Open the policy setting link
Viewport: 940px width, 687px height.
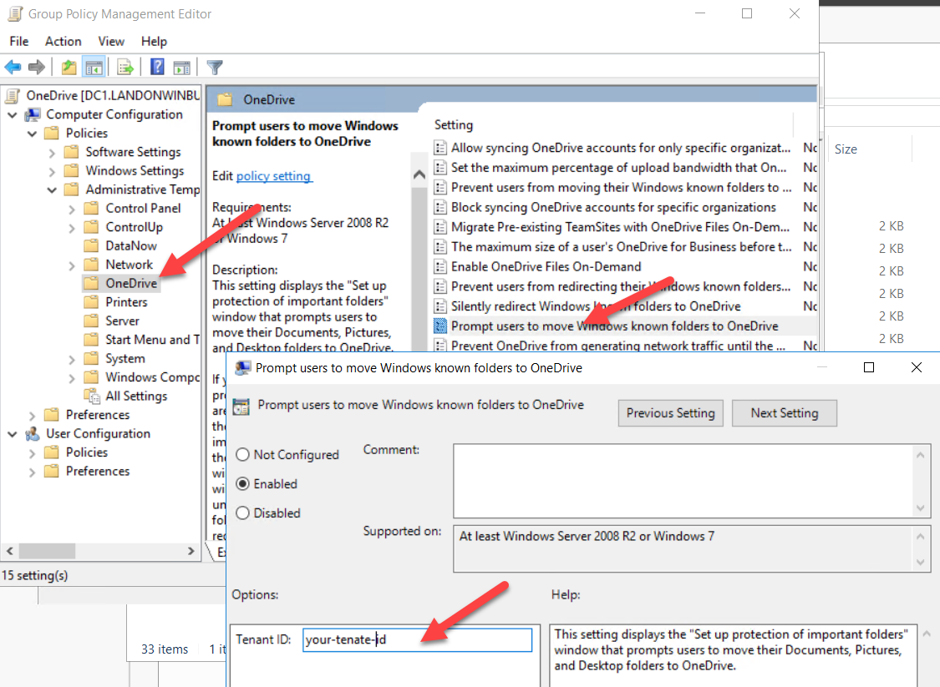[274, 176]
